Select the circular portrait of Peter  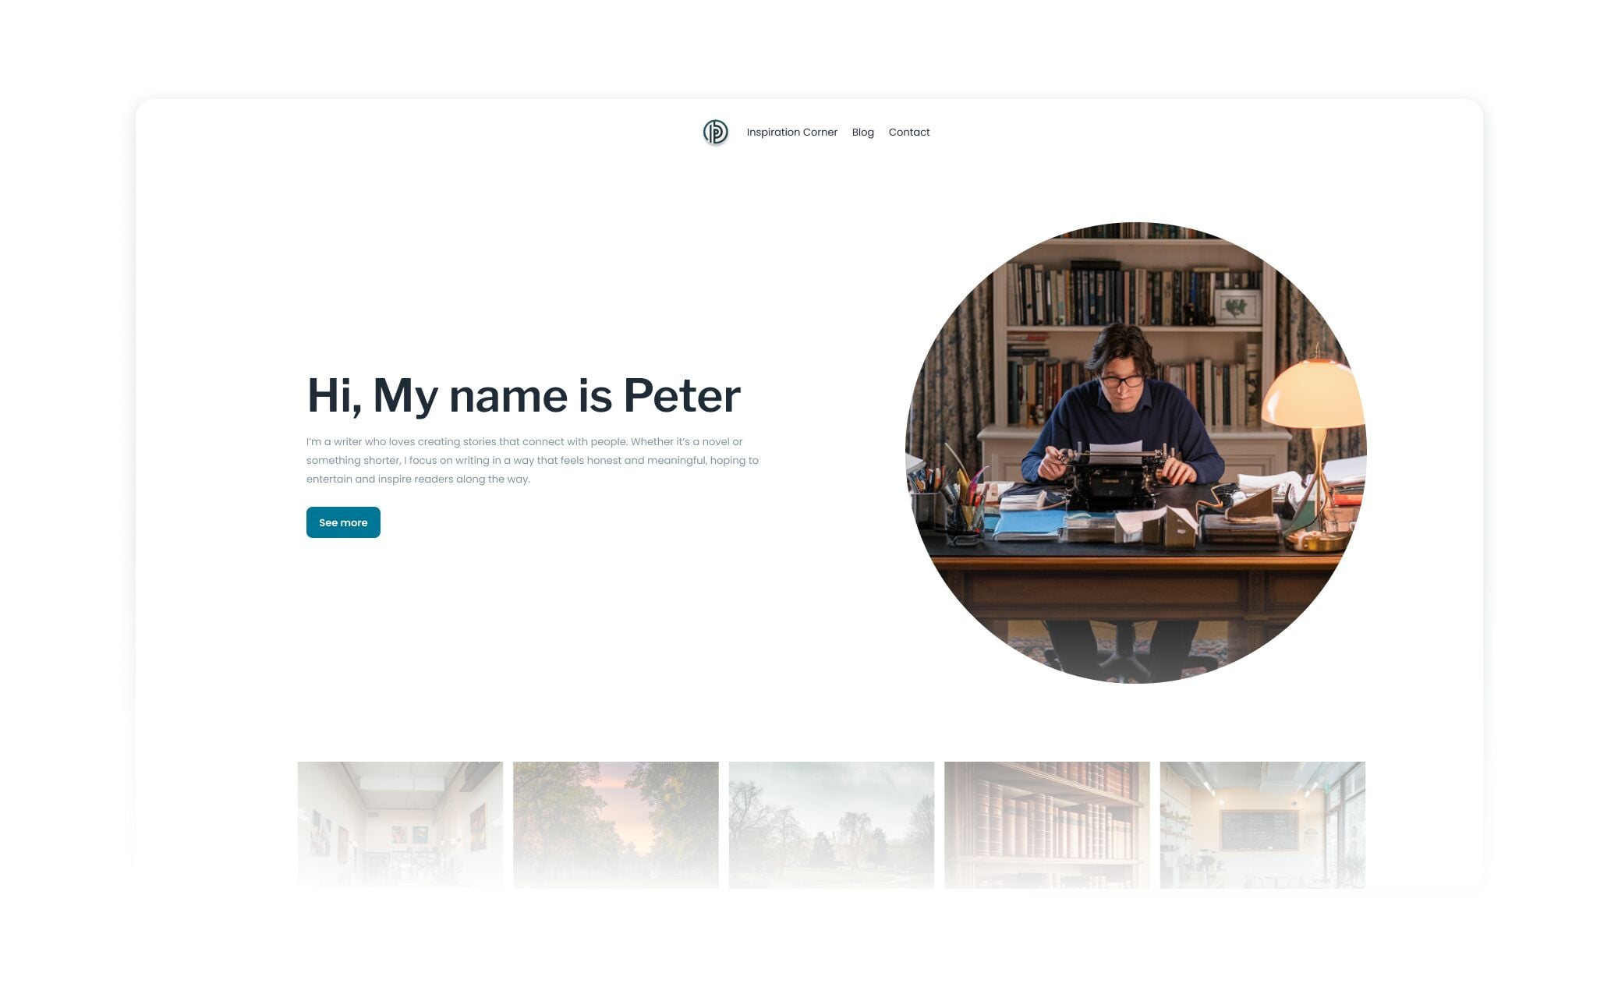tap(1135, 453)
